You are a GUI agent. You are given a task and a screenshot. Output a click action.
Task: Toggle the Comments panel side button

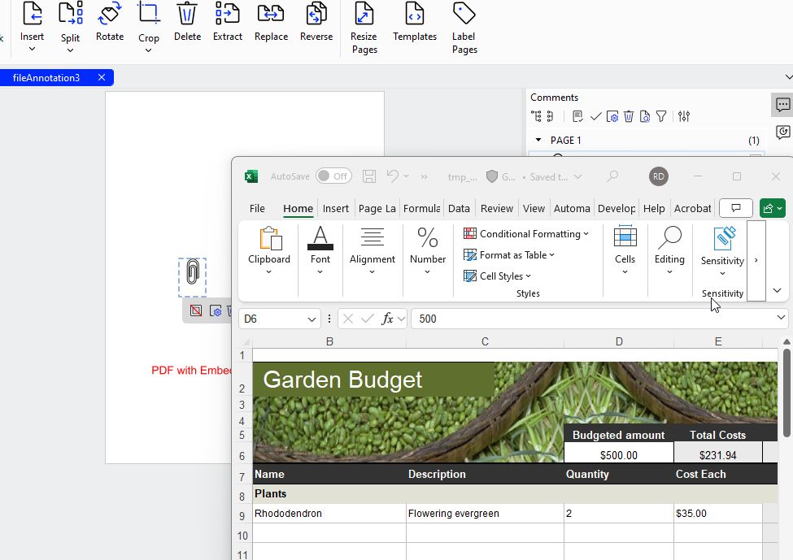click(x=782, y=105)
